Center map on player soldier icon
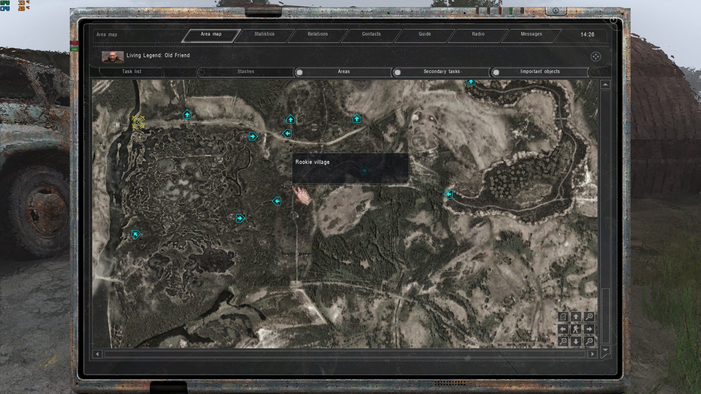Viewport: 701px width, 394px height. (576, 329)
